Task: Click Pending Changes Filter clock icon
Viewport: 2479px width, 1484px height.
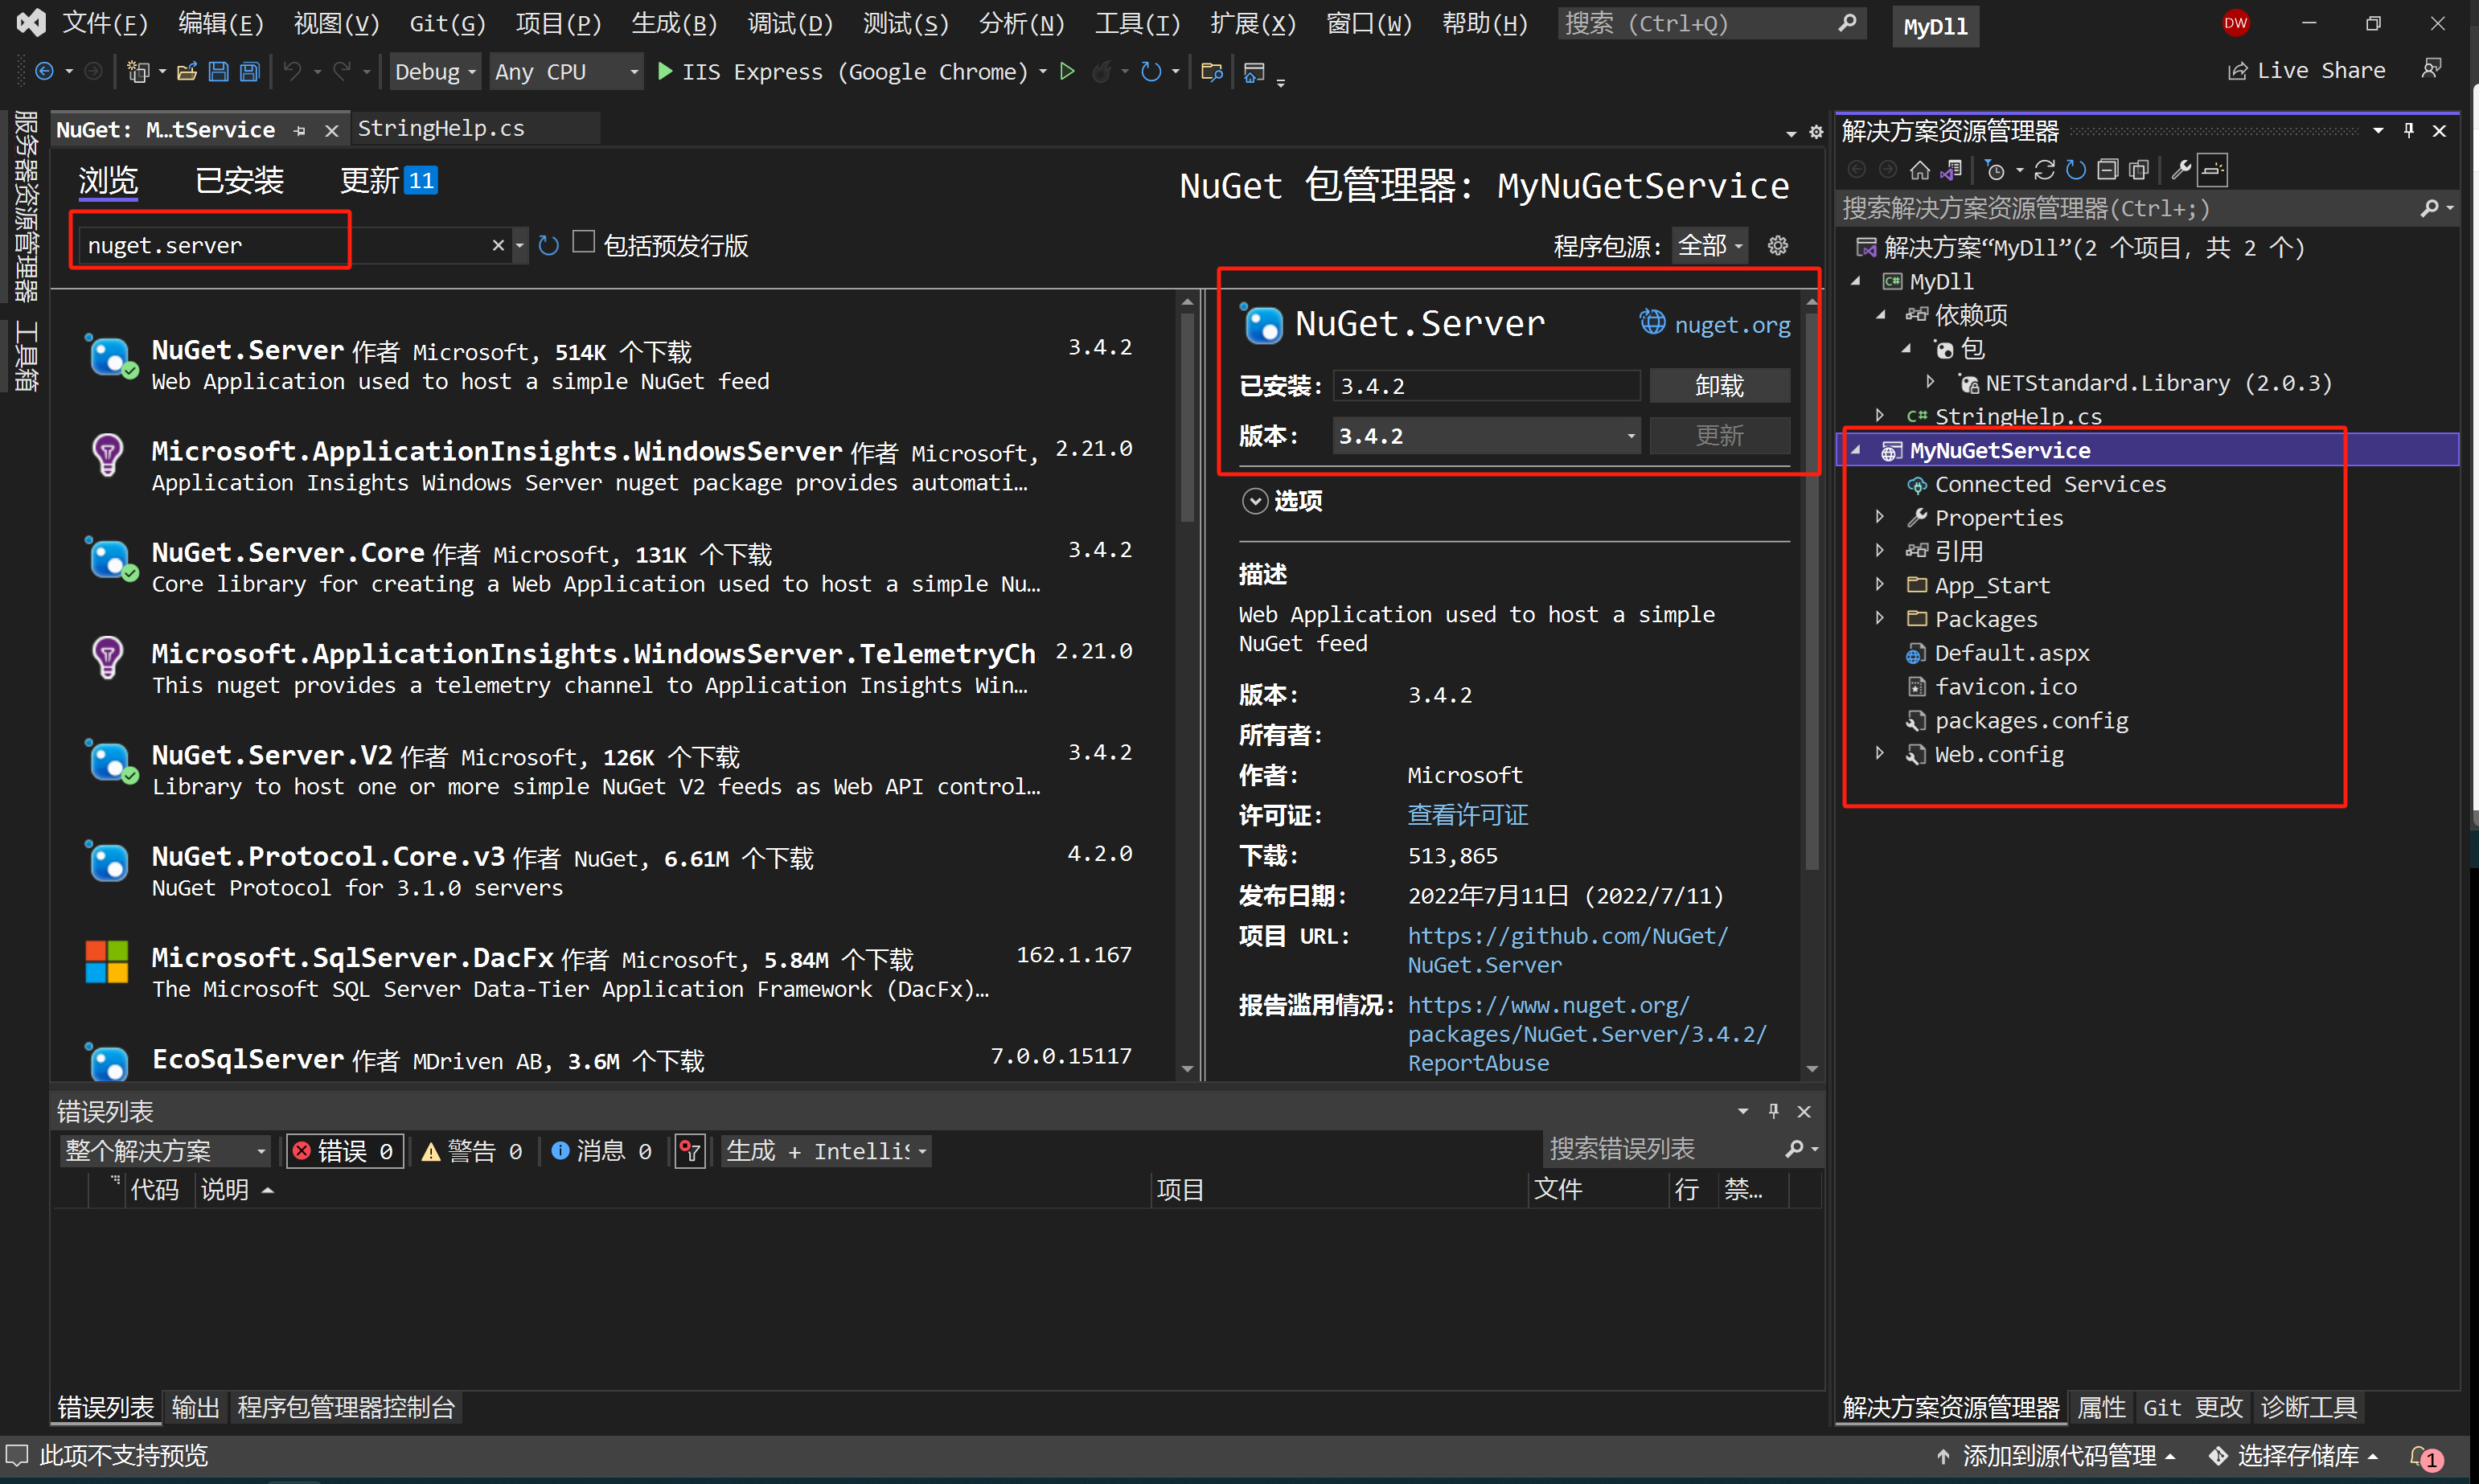Action: [1996, 170]
